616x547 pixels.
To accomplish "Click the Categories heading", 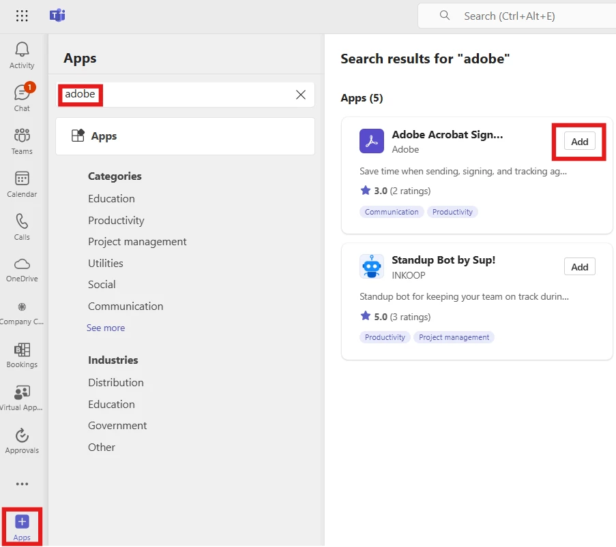I will (x=115, y=176).
